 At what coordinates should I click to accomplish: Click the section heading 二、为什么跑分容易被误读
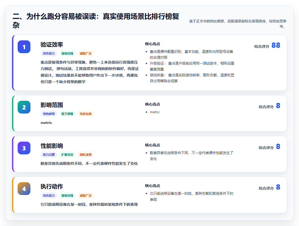point(96,21)
